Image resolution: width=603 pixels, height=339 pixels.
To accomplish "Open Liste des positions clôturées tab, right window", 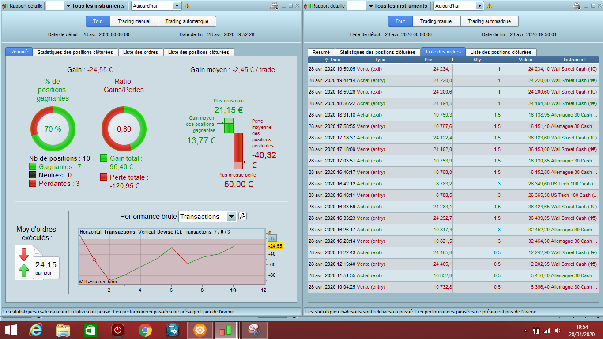I will [501, 52].
